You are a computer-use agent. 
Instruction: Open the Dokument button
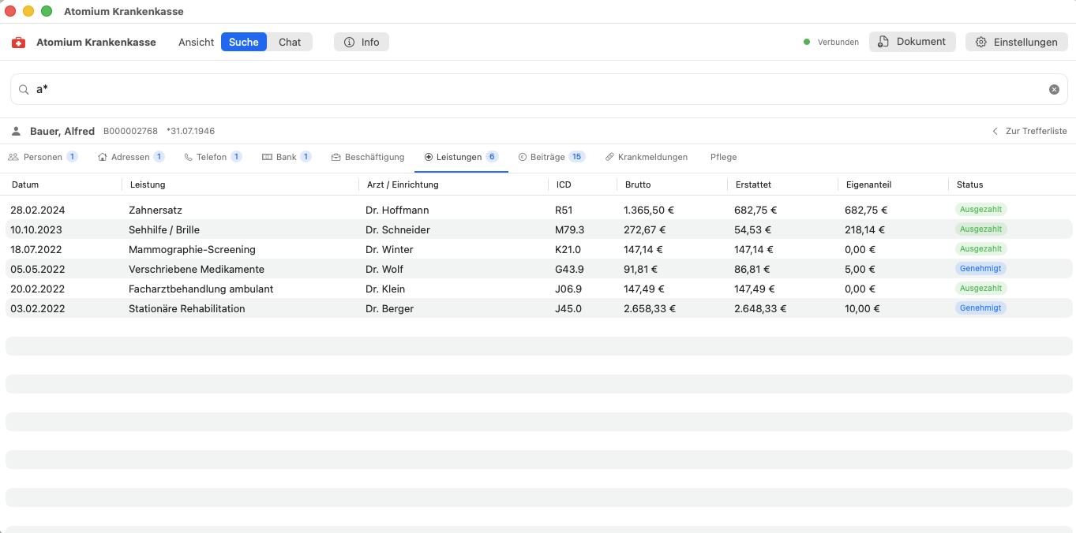click(x=913, y=42)
